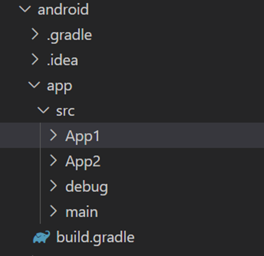Expand the .gradle folder chevron arrow
264x256 pixels.
coord(35,34)
